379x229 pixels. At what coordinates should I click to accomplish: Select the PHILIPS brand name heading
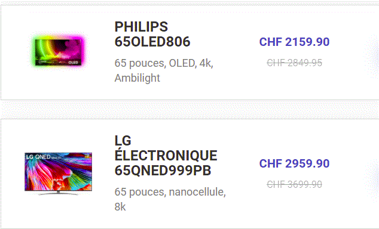click(x=141, y=26)
